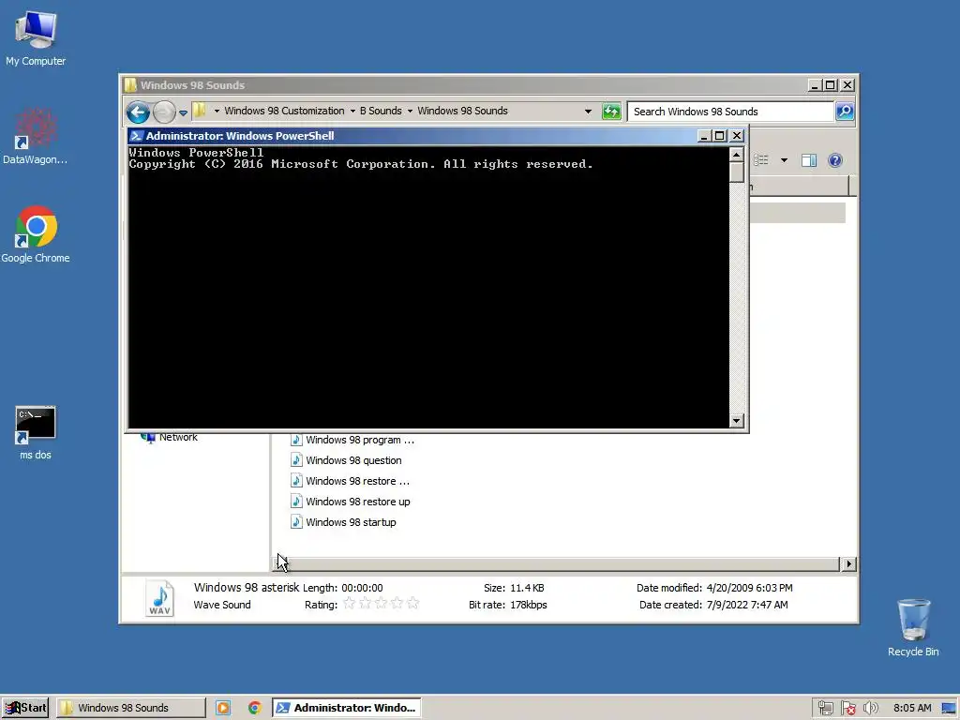The image size is (960, 720).
Task: Click the PowerShell vertical scrollbar thumb
Action: pyautogui.click(x=737, y=172)
